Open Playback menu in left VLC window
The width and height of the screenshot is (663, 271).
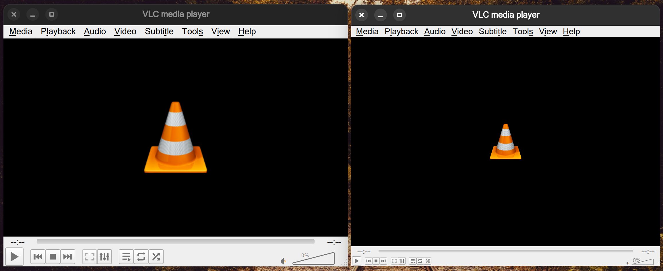click(x=58, y=31)
